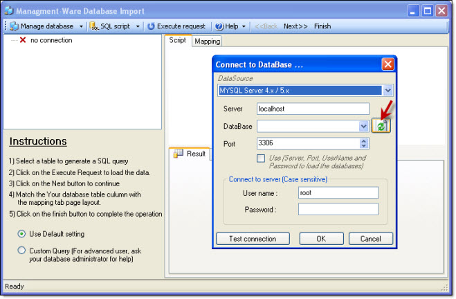
Task: Confirm with the OK button
Action: click(x=321, y=239)
